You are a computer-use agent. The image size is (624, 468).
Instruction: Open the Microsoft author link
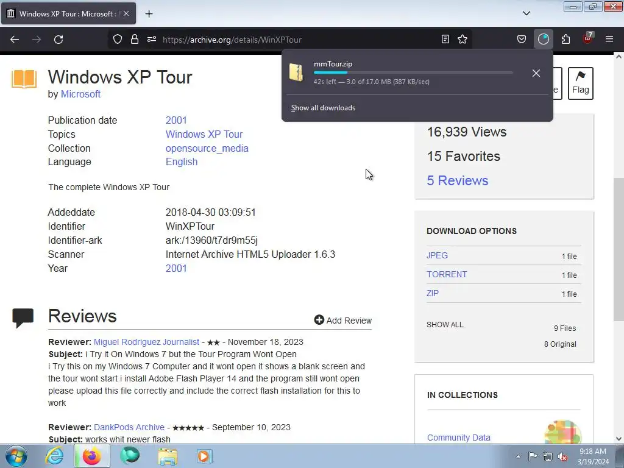tap(80, 94)
